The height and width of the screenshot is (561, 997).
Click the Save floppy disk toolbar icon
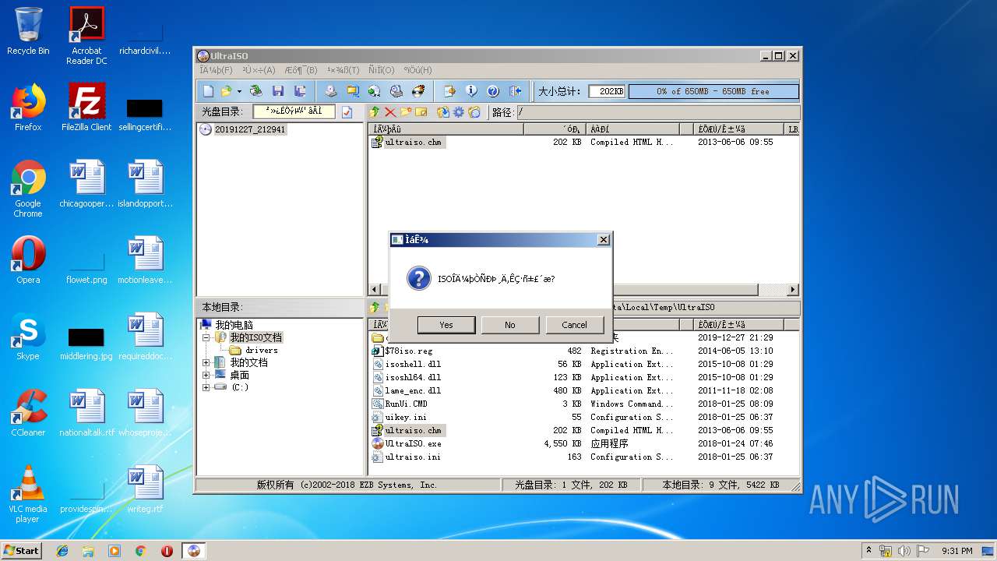tap(278, 91)
